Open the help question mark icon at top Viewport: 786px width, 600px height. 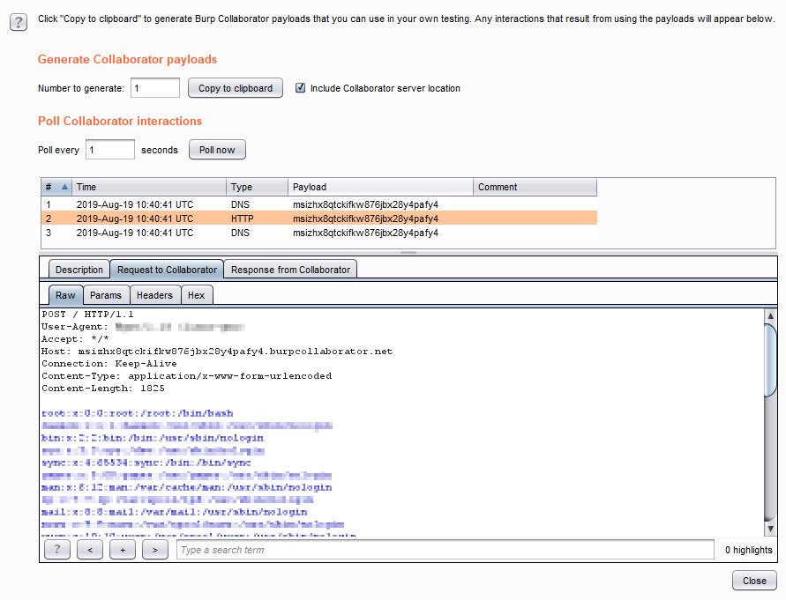(19, 23)
